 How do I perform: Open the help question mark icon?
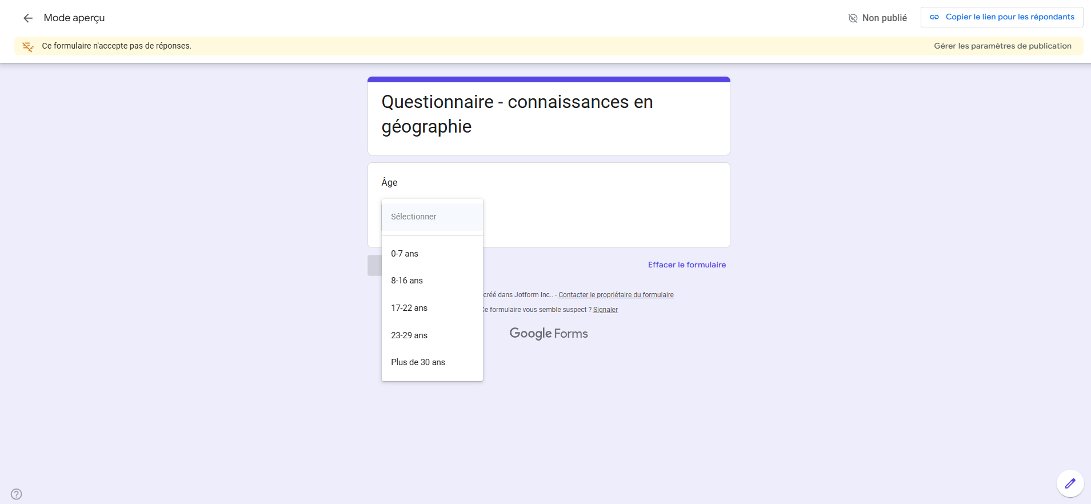pyautogui.click(x=17, y=494)
